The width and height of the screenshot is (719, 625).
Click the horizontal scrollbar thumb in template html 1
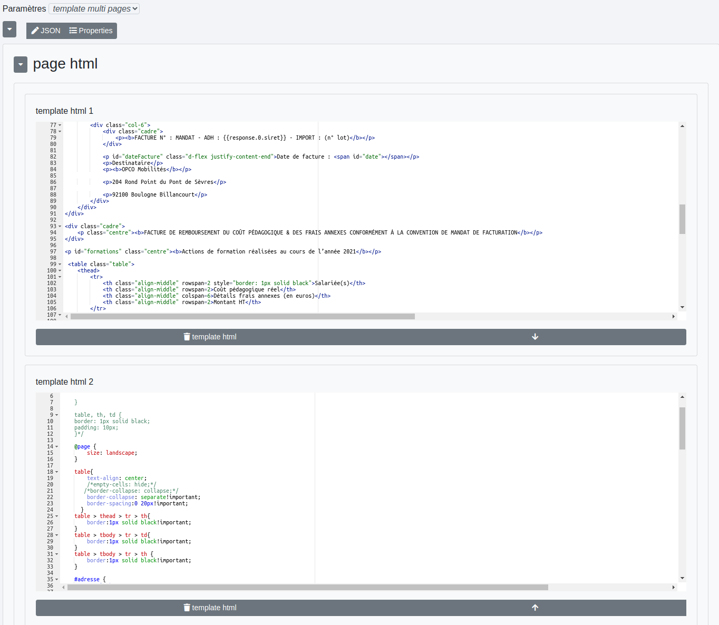tap(242, 316)
